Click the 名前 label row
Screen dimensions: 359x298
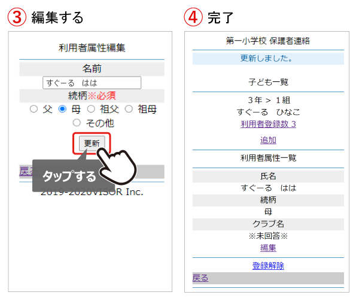pos(92,69)
